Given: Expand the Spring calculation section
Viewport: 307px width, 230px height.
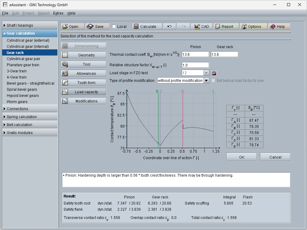Looking at the screenshot, I should pos(30,117).
